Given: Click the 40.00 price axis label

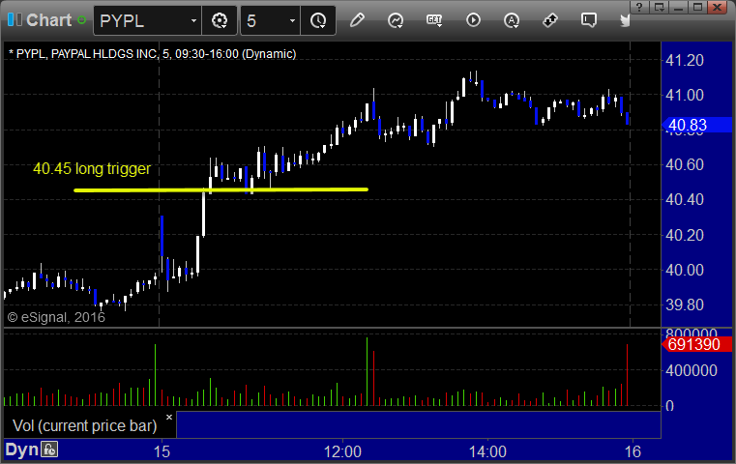Looking at the screenshot, I should click(x=685, y=271).
